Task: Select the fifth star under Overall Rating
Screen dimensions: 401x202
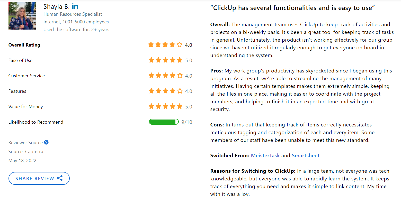Action: click(x=179, y=44)
